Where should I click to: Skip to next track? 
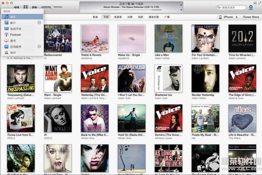(x=35, y=7)
